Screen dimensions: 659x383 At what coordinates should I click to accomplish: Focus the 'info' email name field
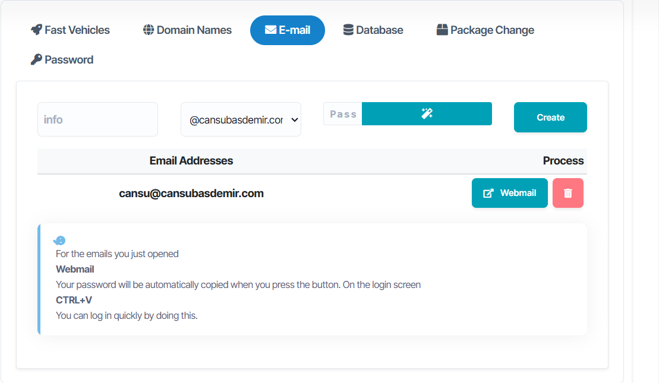pos(97,119)
